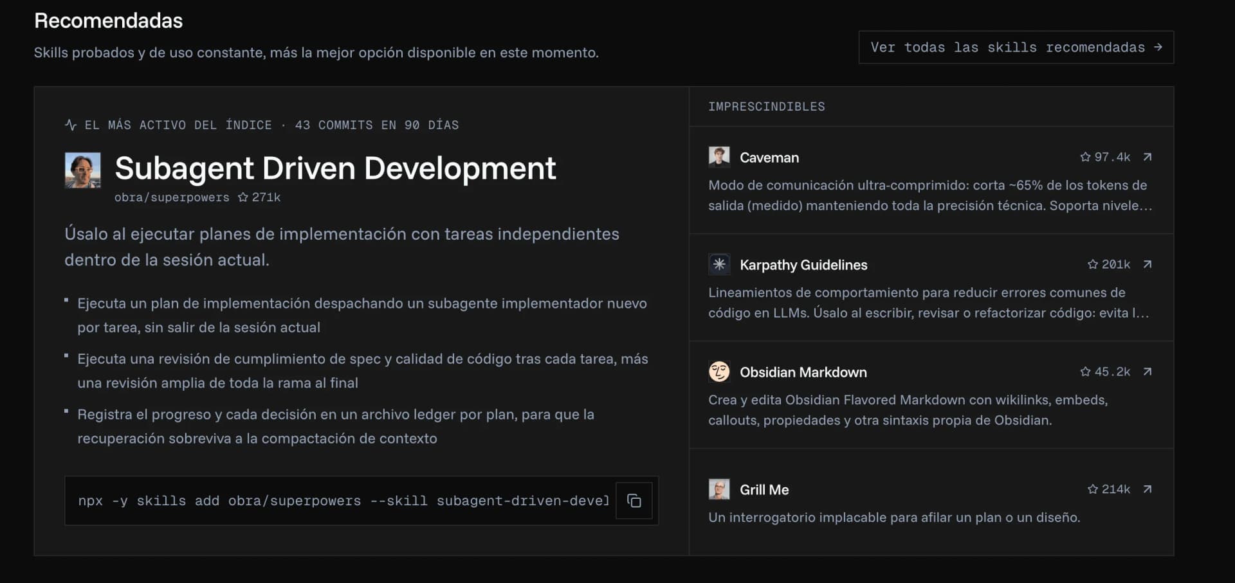
Task: Open Caveman external link arrow
Action: [1147, 157]
